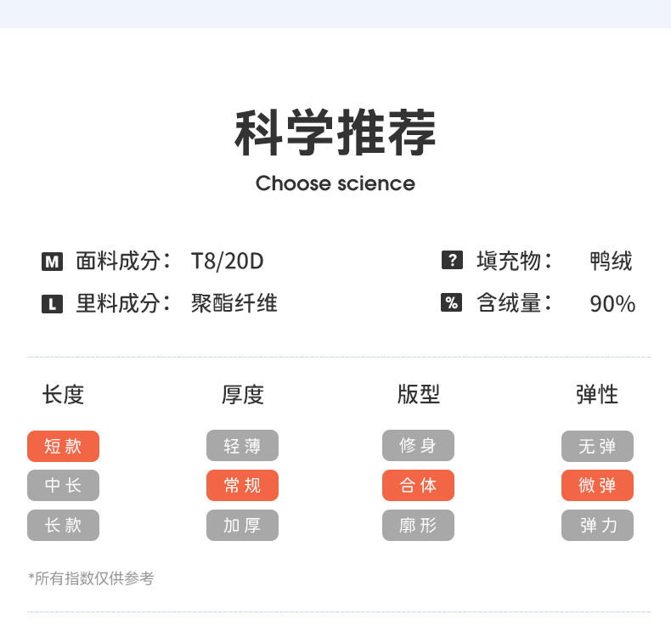Select the 长款 length option
The height and width of the screenshot is (631, 671).
point(63,526)
